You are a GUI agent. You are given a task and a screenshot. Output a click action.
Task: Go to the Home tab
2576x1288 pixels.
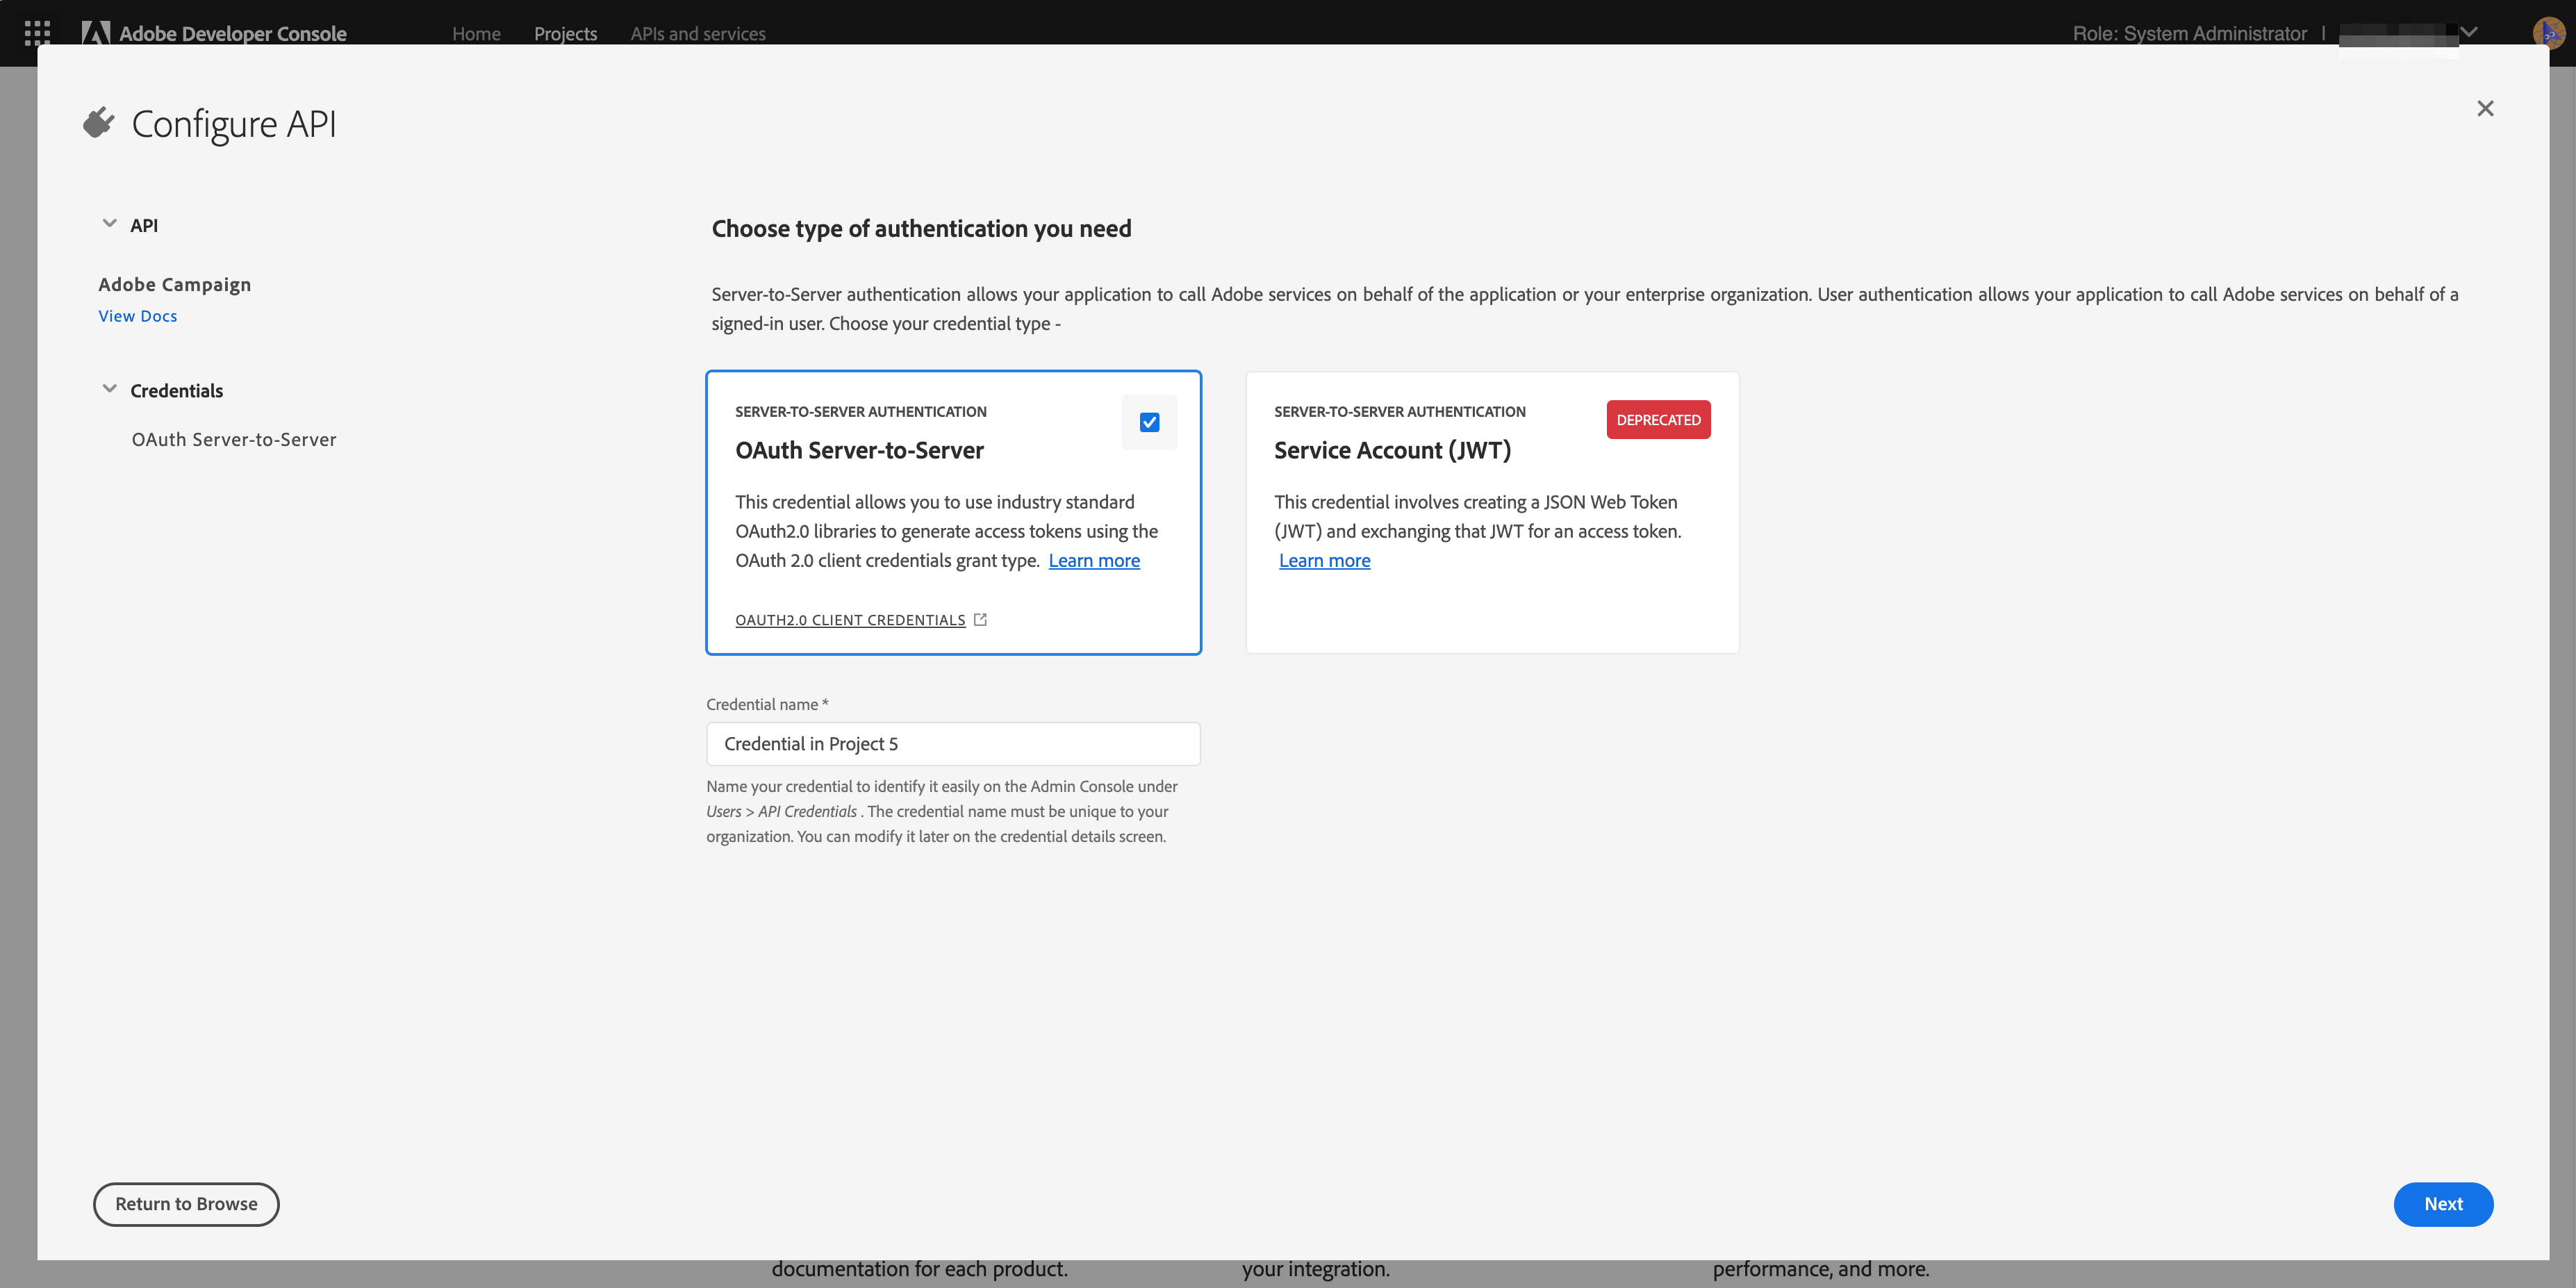click(x=476, y=33)
